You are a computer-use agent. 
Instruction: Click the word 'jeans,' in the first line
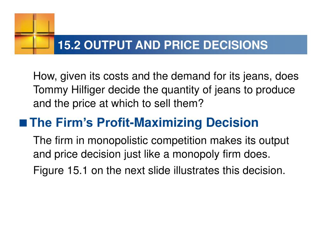click(x=257, y=77)
